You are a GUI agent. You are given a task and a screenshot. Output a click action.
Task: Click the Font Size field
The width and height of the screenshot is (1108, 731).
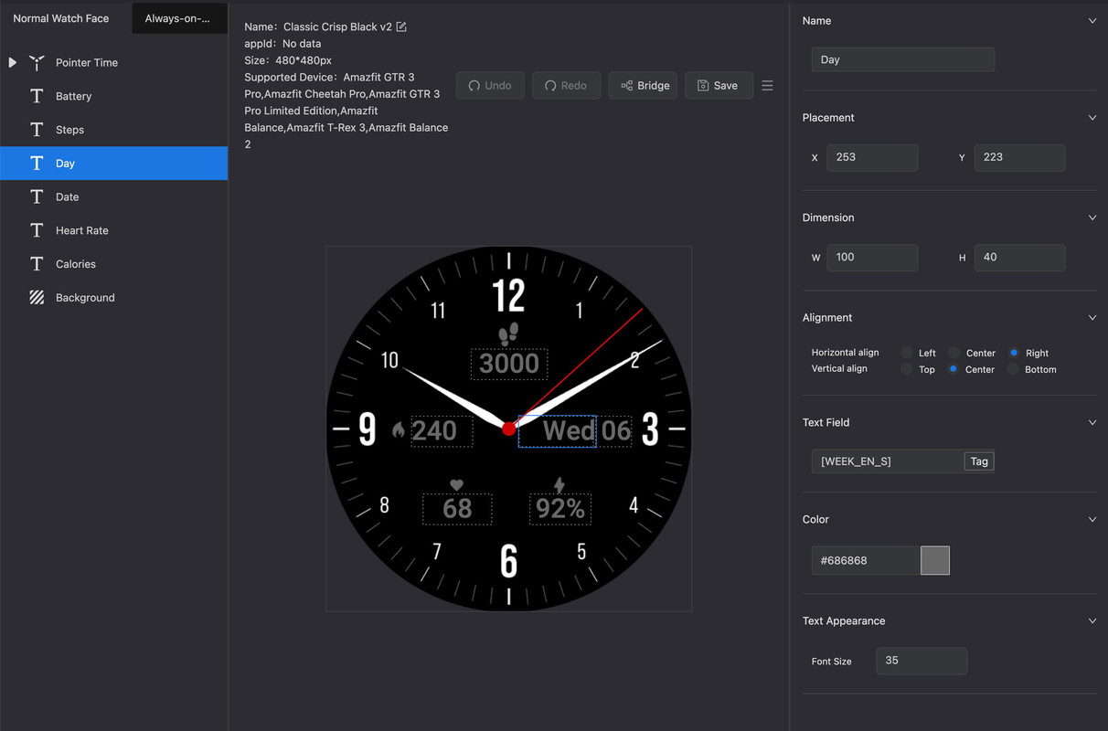pyautogui.click(x=922, y=661)
